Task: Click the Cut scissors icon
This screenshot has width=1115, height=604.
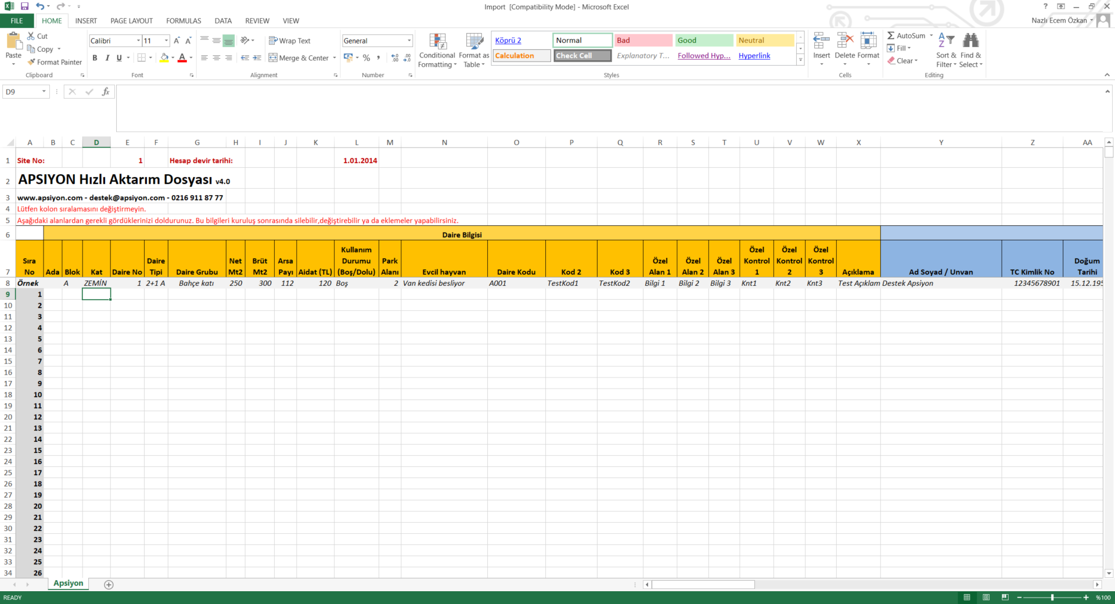Action: tap(31, 36)
